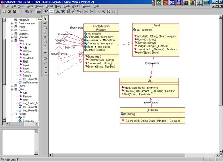Click the Open folder toolbar icon
223x162 pixels.
click(9, 11)
